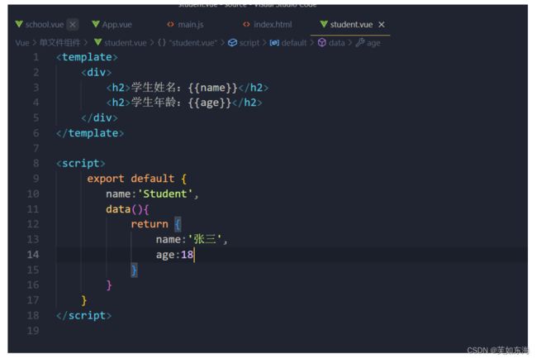Click the HTML file icon on index.html tab

(246, 24)
